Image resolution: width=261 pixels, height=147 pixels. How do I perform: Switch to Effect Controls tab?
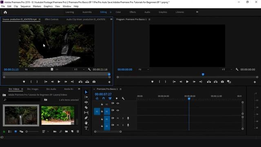point(52,19)
